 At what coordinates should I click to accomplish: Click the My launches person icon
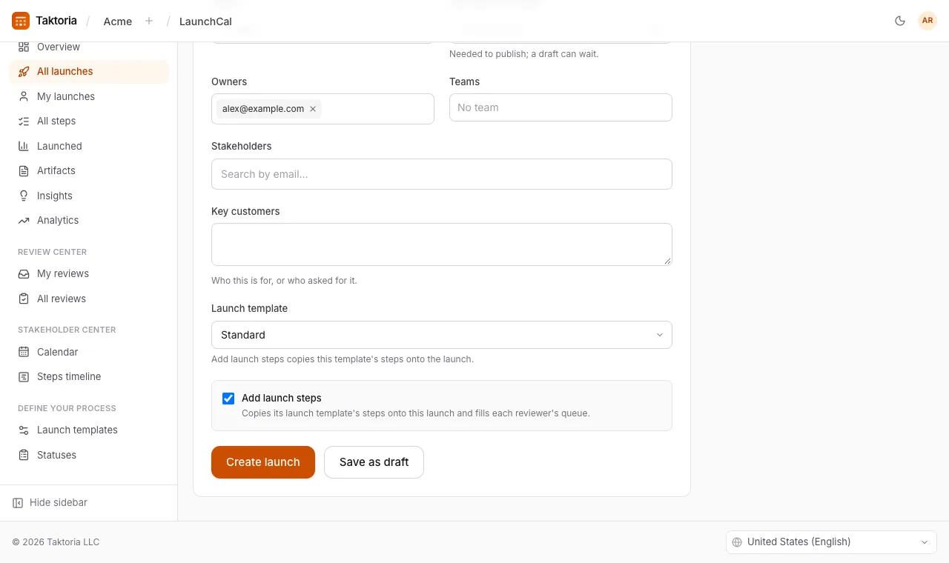pos(24,96)
